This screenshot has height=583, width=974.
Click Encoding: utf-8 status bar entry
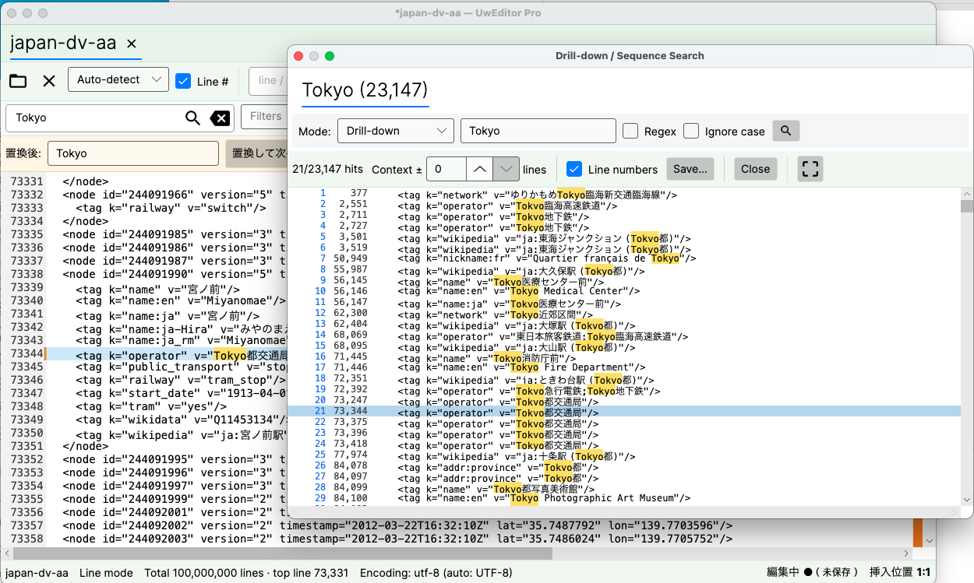(436, 573)
